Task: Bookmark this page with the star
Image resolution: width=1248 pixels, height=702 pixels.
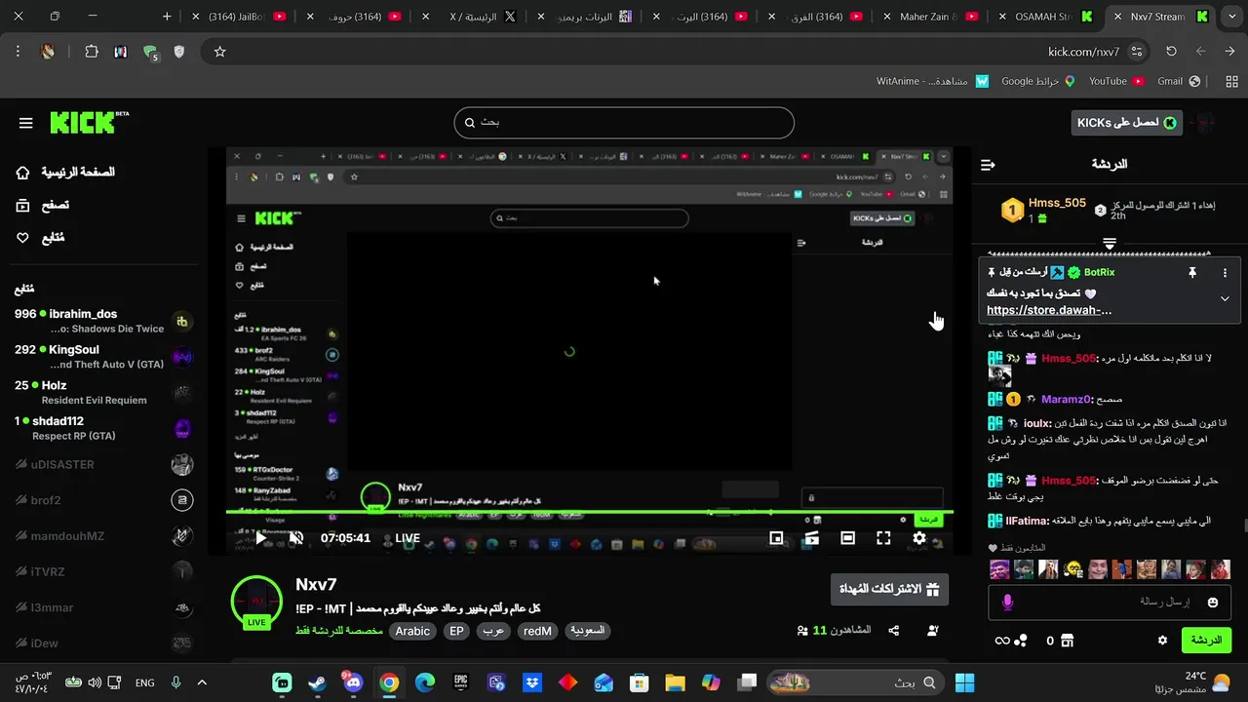Action: 220,52
